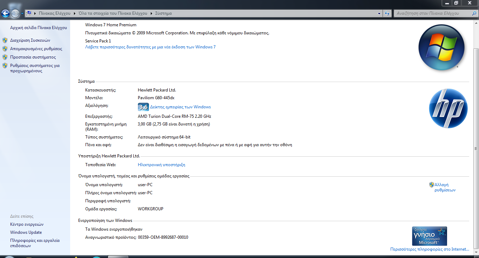Follow the link for a new Windows 7 edition
Viewport: 479px width, 258px height.
coord(150,47)
